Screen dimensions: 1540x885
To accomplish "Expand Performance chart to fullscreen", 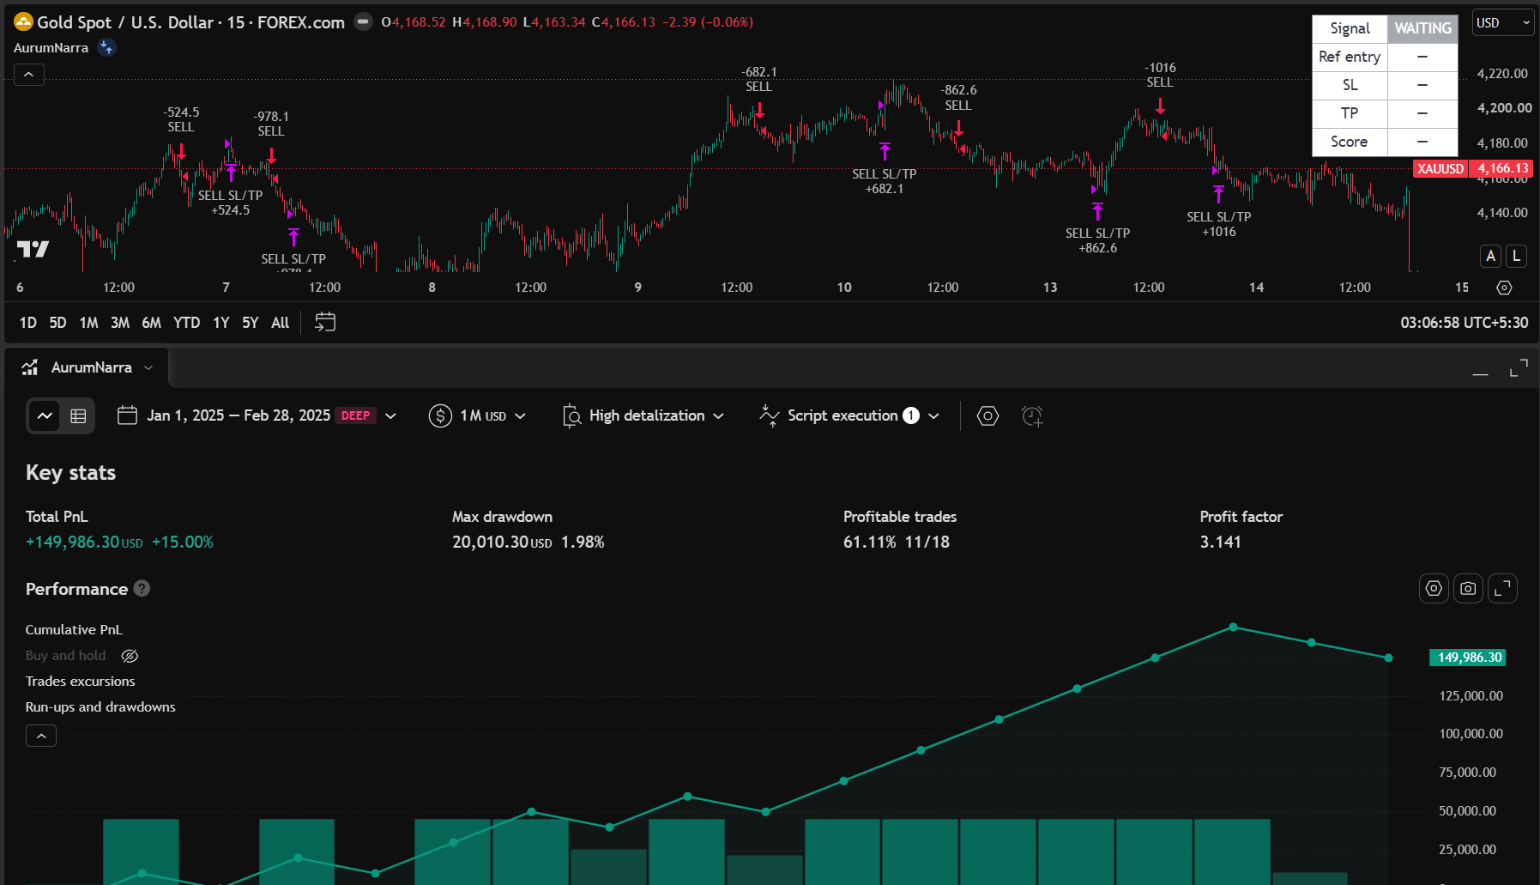I will coord(1502,588).
